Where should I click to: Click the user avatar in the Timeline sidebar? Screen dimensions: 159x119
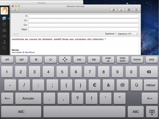[4, 11]
